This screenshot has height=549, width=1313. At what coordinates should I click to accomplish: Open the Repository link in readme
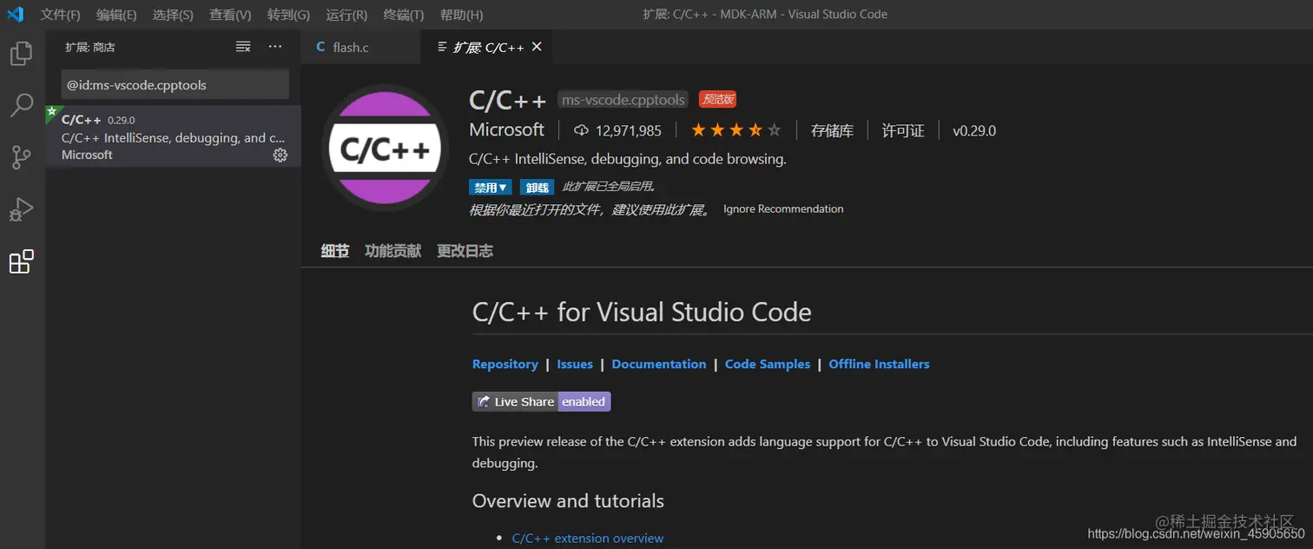pyautogui.click(x=505, y=364)
